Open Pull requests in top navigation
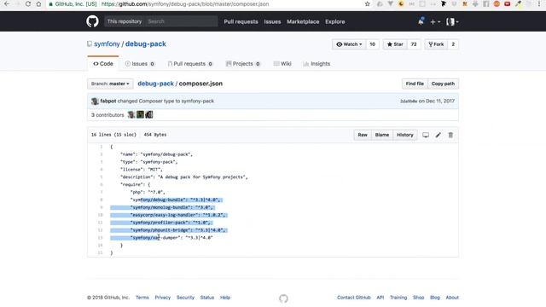546x307 pixels. click(x=241, y=21)
